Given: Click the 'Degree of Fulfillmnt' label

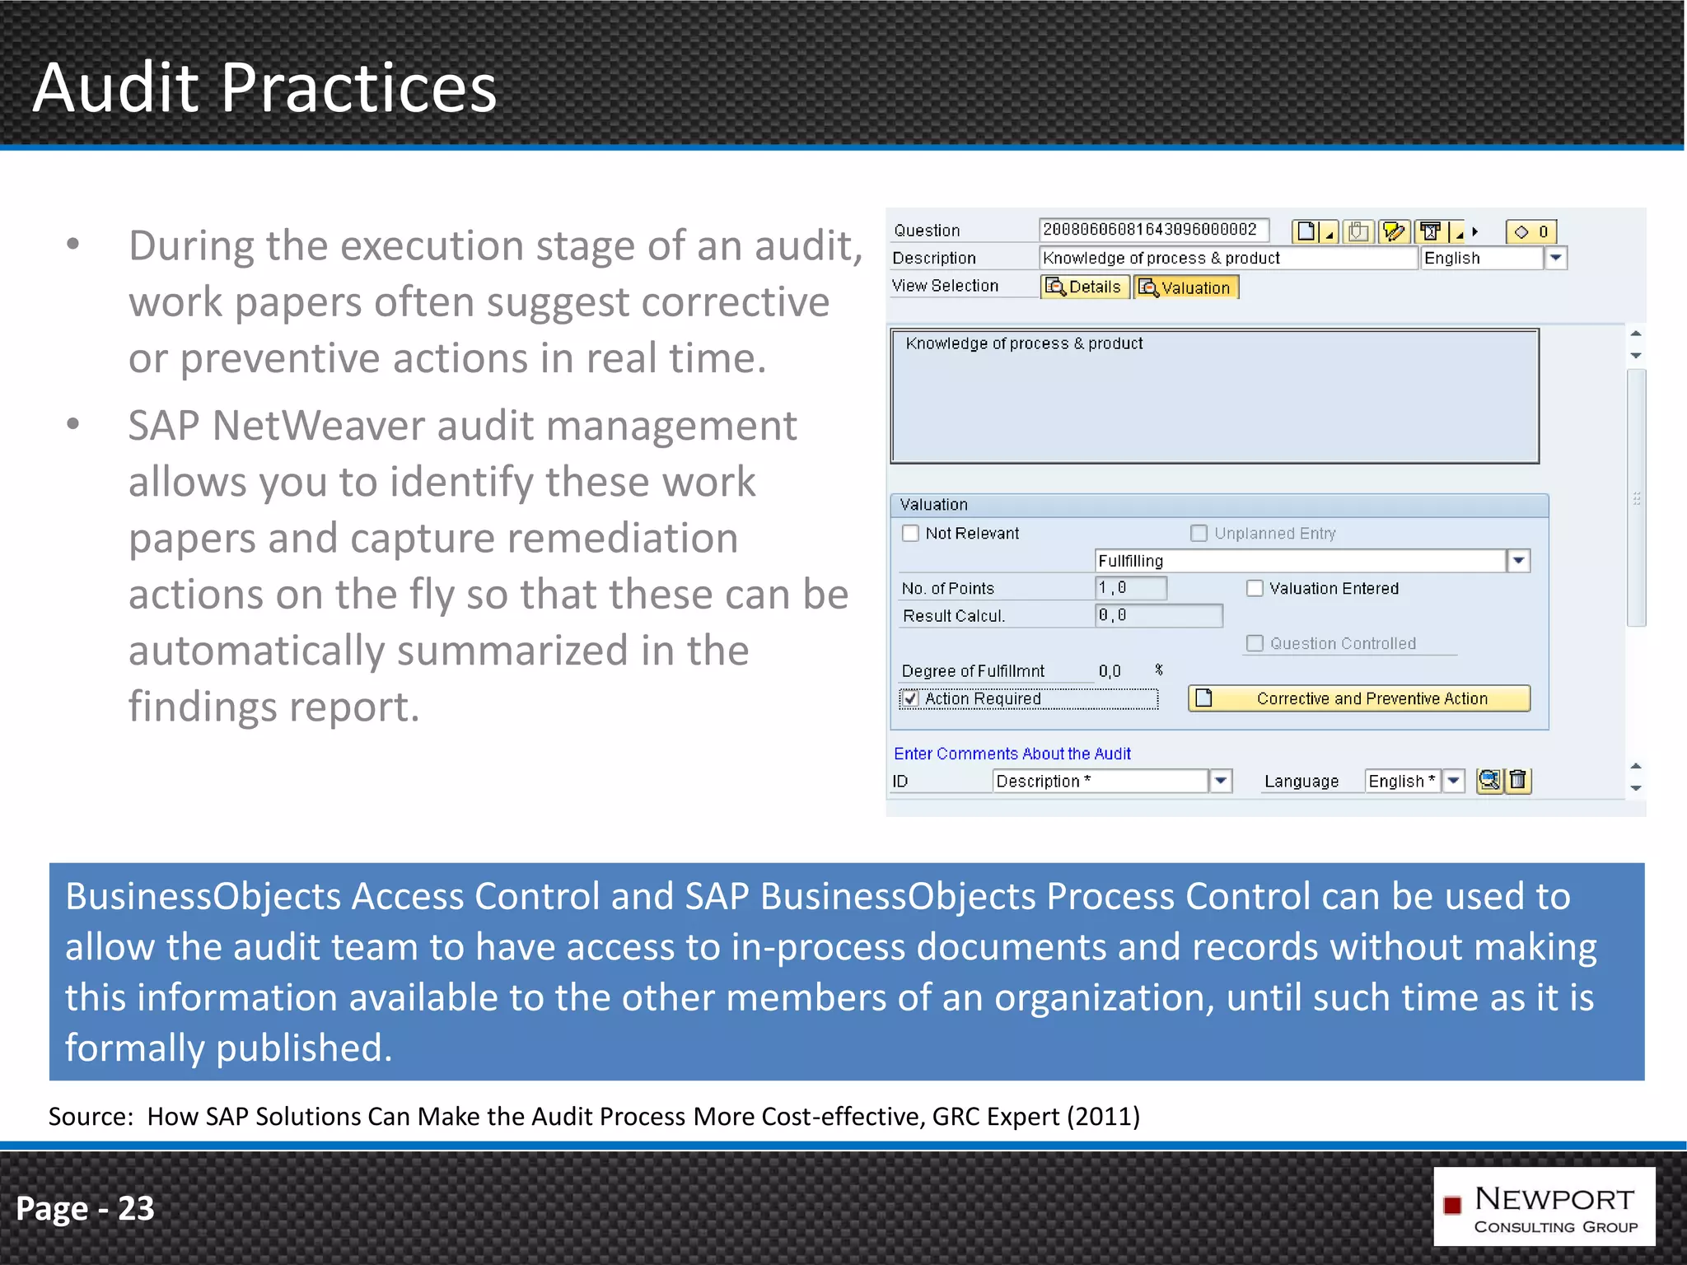Looking at the screenshot, I should [973, 671].
